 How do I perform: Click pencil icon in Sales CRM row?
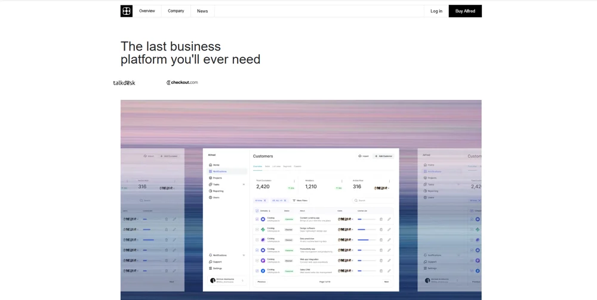[389, 271]
